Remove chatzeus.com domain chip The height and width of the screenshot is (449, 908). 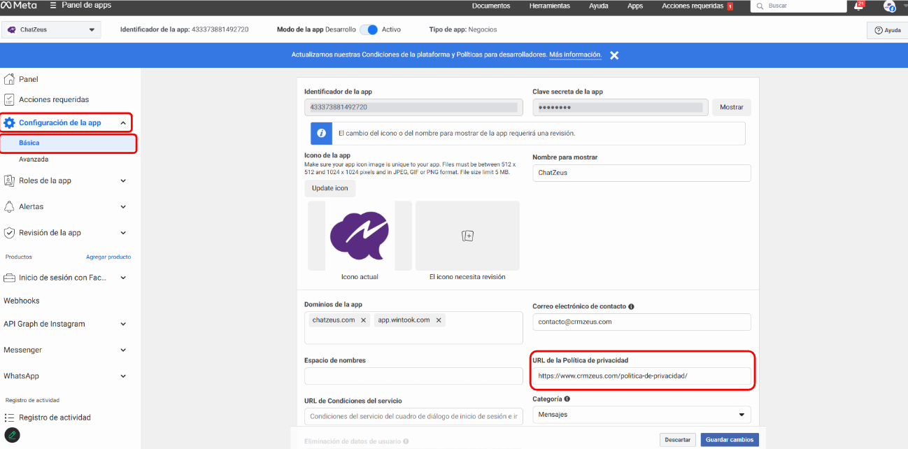[x=363, y=320]
